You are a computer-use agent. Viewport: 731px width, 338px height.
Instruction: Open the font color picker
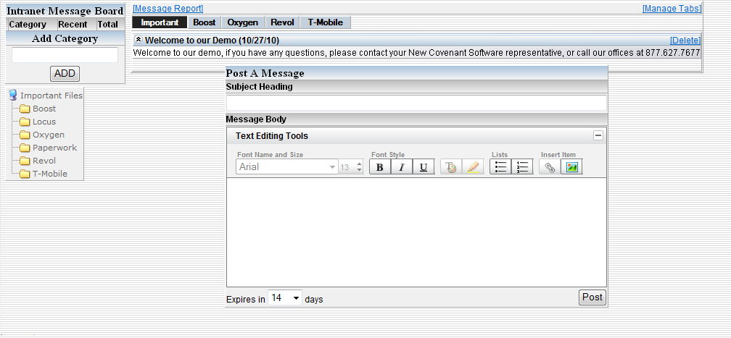(451, 167)
